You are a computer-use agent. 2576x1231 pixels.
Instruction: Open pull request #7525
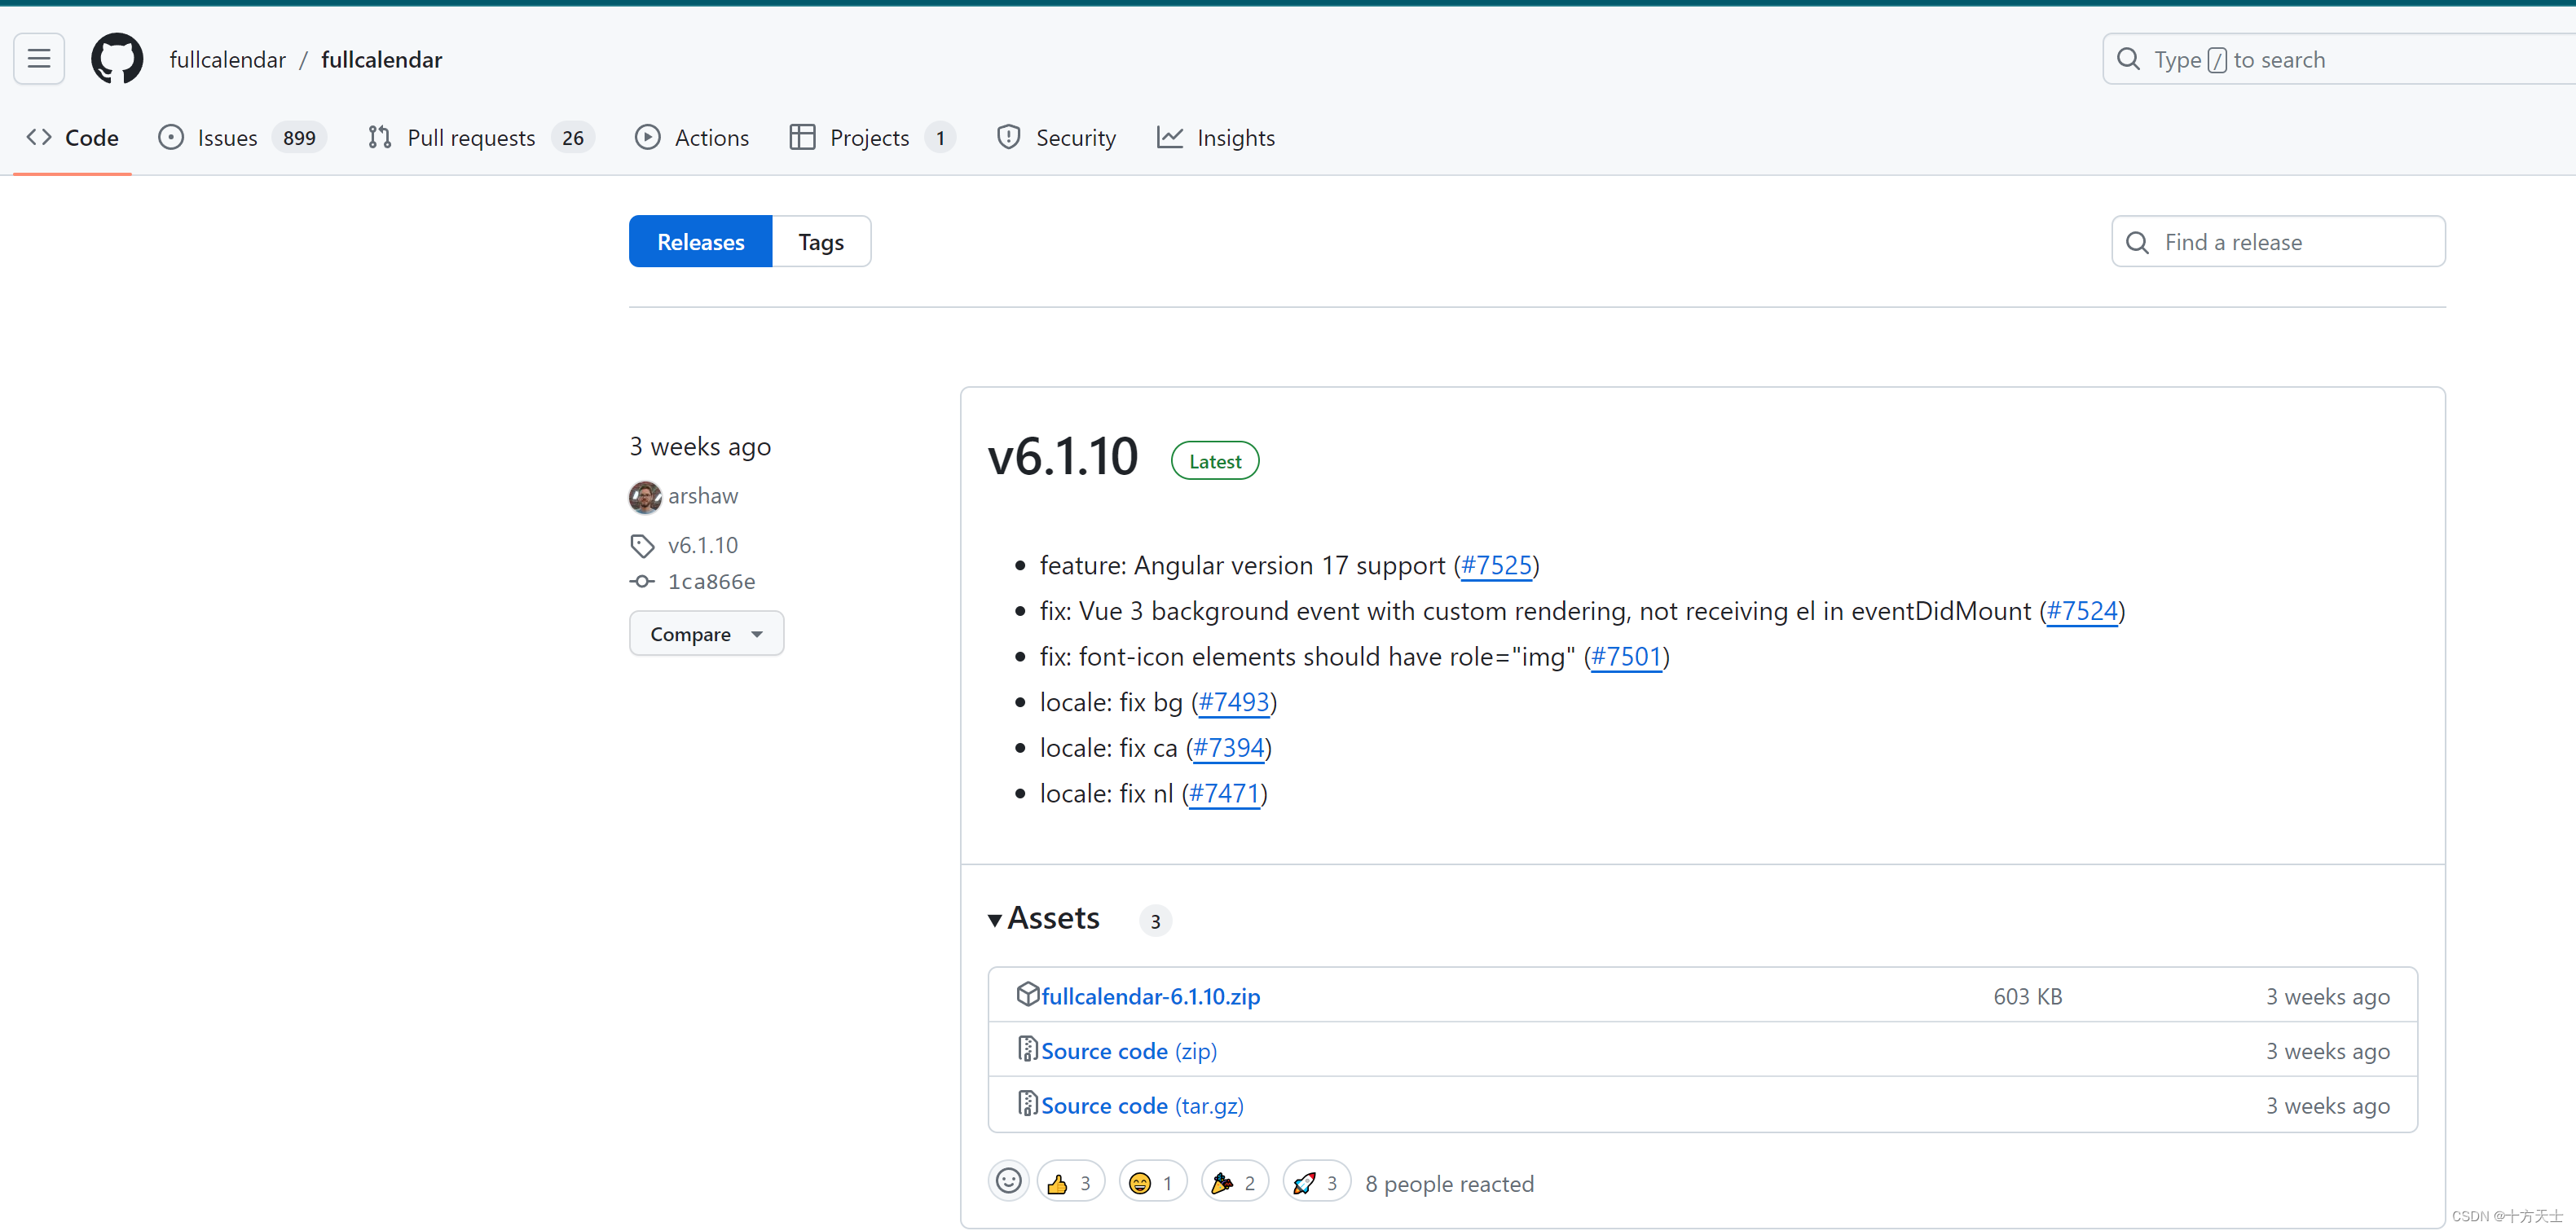coord(1495,565)
